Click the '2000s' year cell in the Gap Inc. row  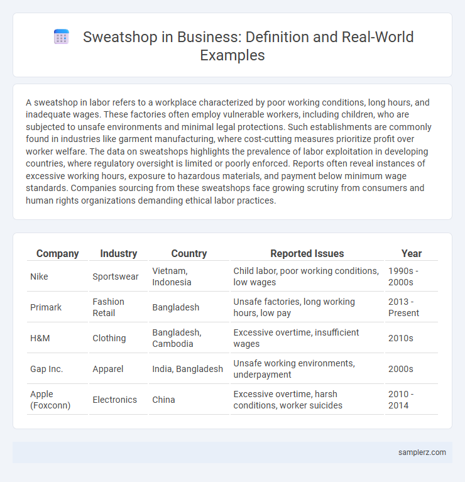pos(411,369)
